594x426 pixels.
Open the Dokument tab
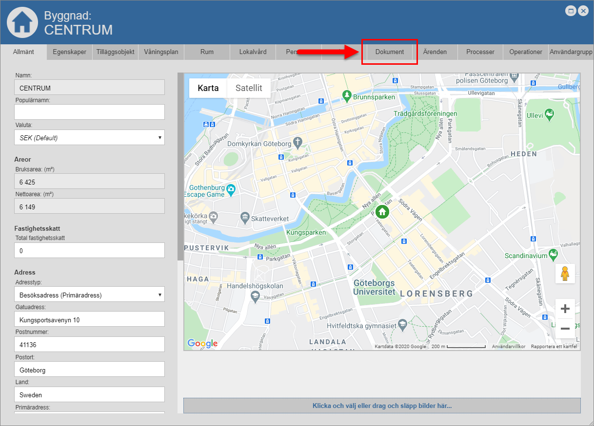pyautogui.click(x=390, y=52)
